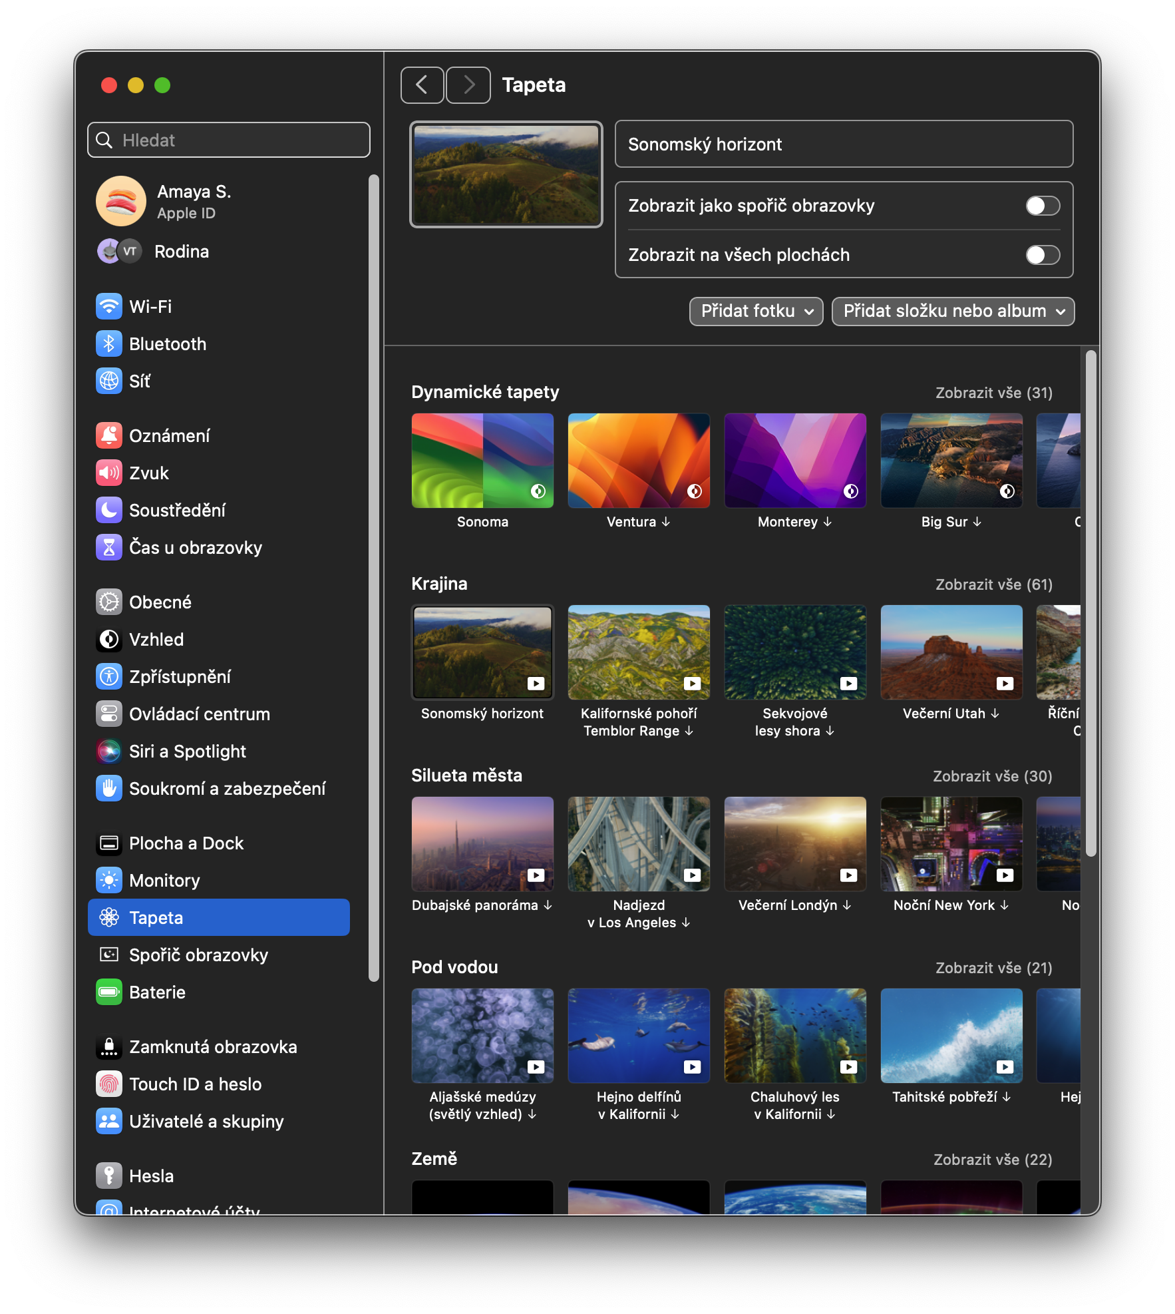Open Bluetooth settings icon
The height and width of the screenshot is (1314, 1175).
pos(109,344)
